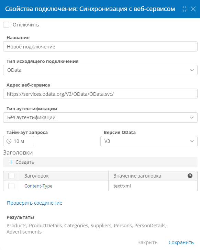Image resolution: width=200 pixels, height=250 pixels.
Task: Expand the Тип аутентификации dropdown
Action: pos(100,117)
